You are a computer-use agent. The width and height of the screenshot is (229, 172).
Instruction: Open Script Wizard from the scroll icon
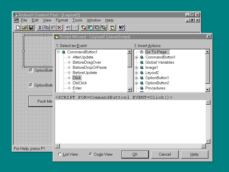(x=112, y=28)
